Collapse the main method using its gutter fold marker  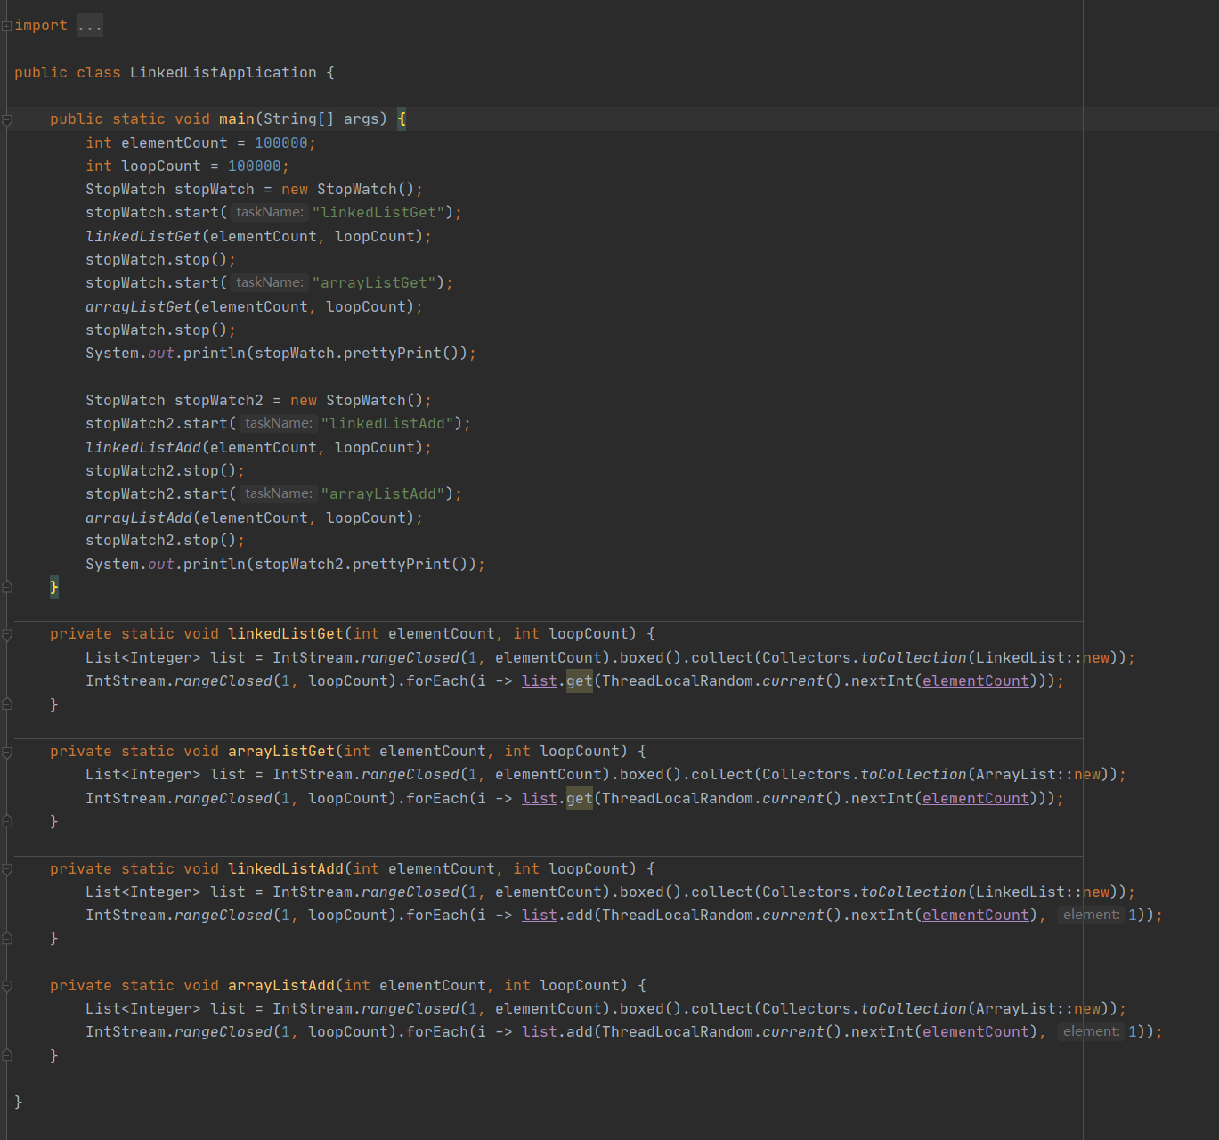point(6,119)
